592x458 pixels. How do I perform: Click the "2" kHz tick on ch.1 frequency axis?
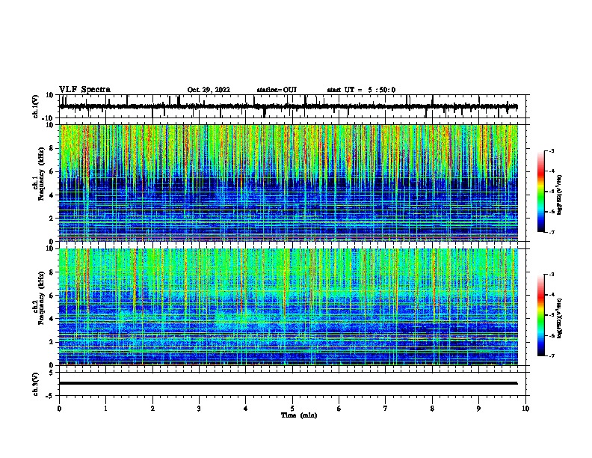click(x=52, y=218)
